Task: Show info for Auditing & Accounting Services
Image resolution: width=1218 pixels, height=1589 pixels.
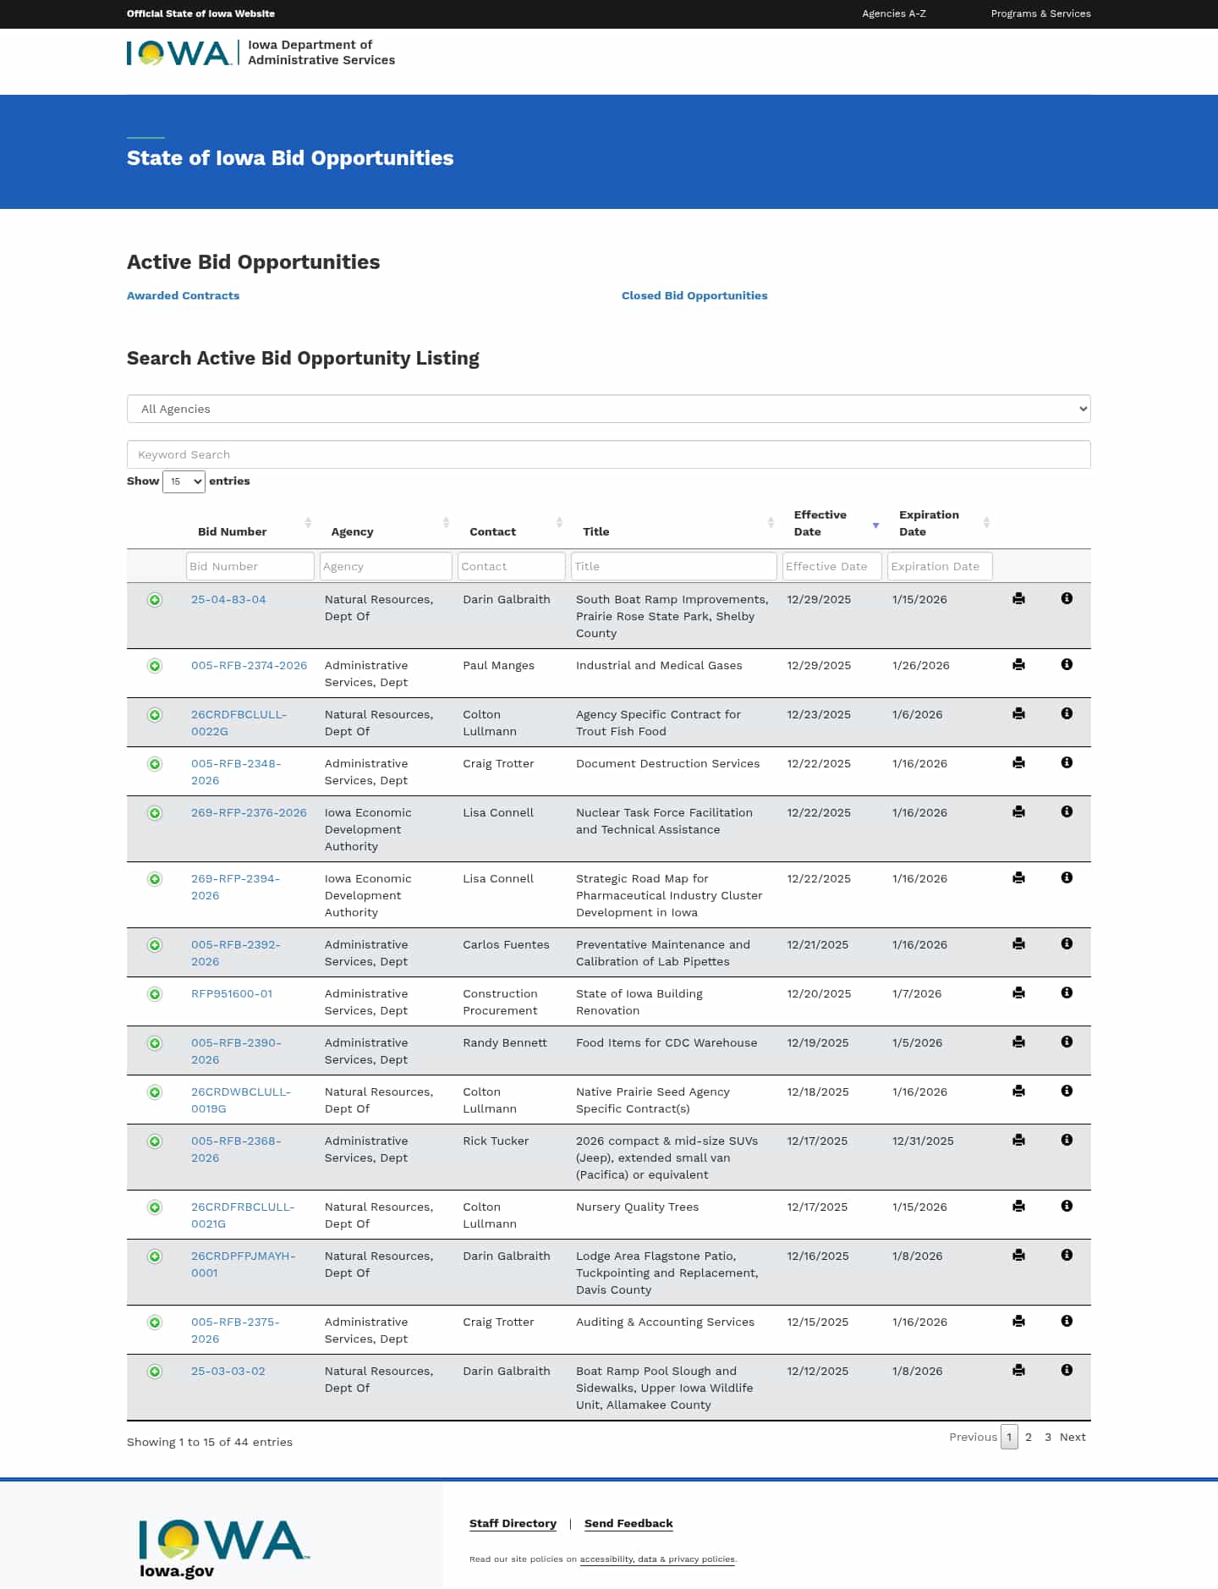Action: 1067,1321
